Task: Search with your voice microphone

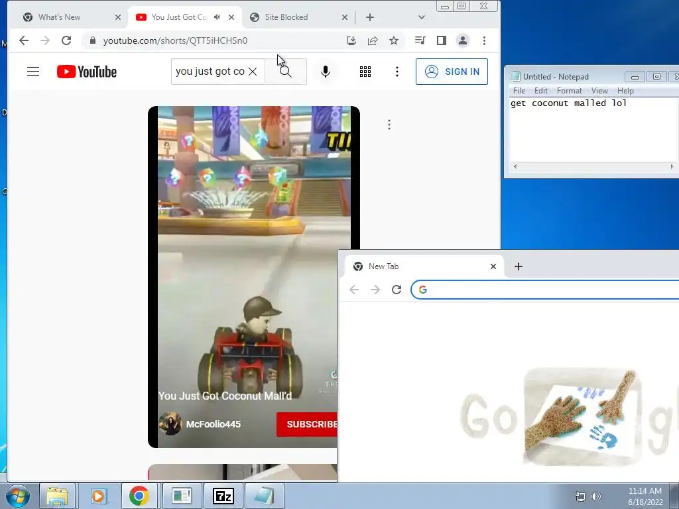Action: (x=325, y=72)
